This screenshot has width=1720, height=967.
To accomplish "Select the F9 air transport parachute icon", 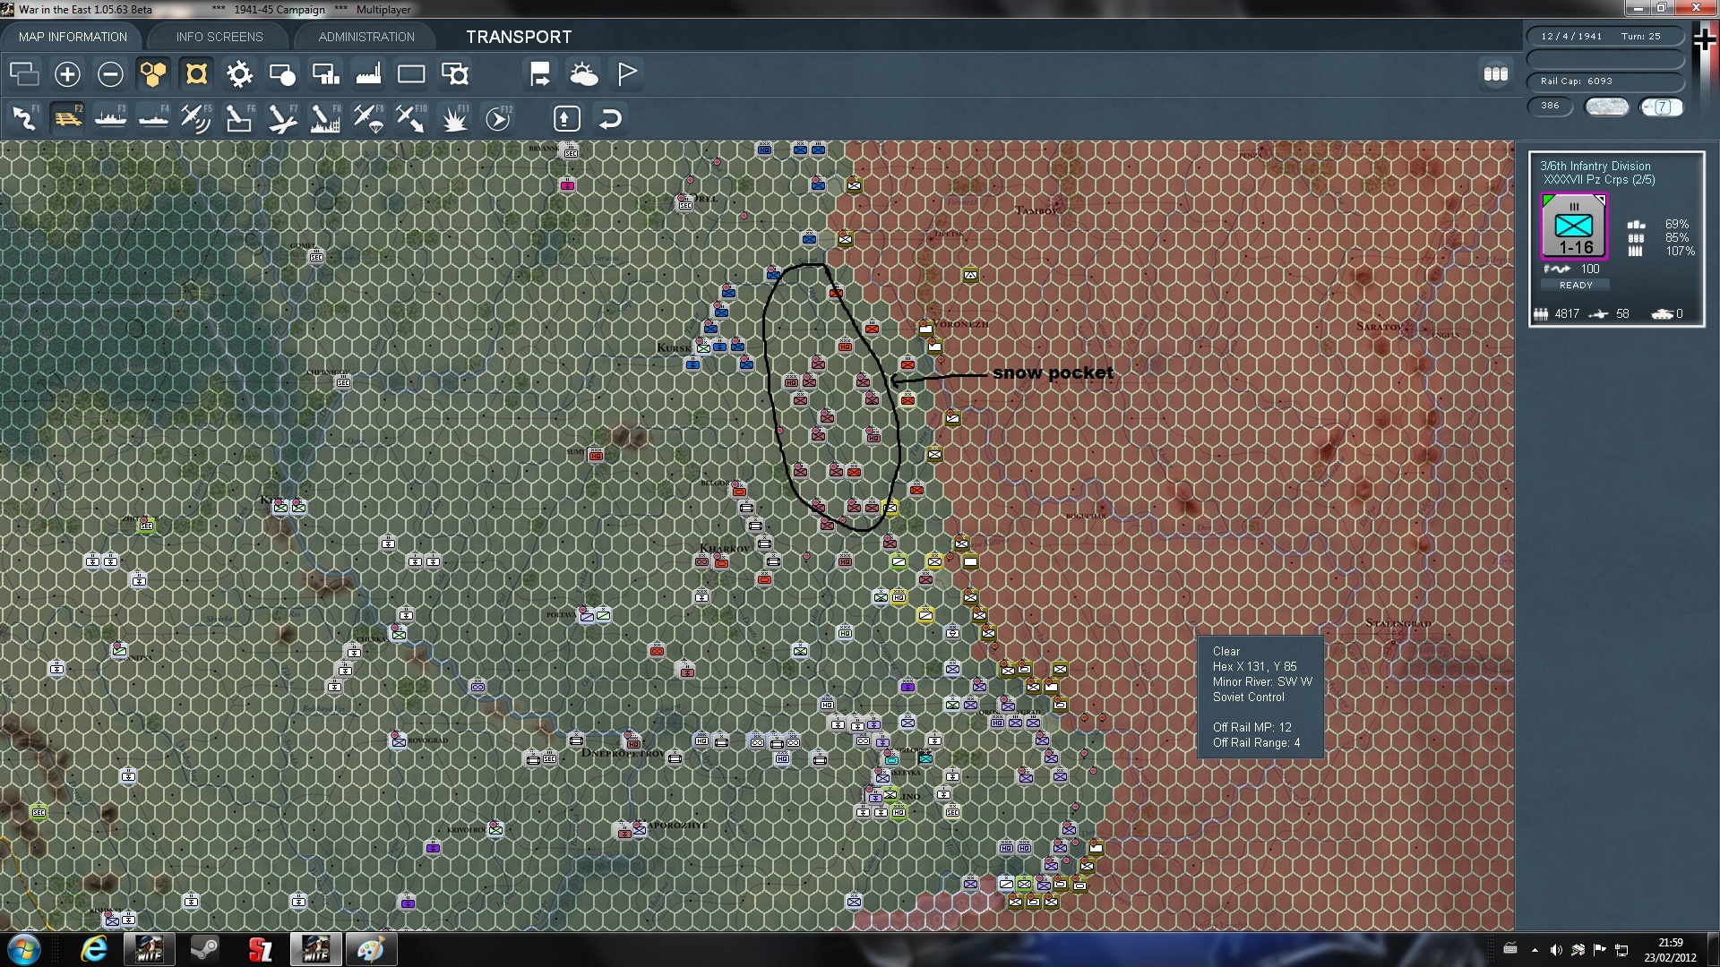I will [368, 118].
